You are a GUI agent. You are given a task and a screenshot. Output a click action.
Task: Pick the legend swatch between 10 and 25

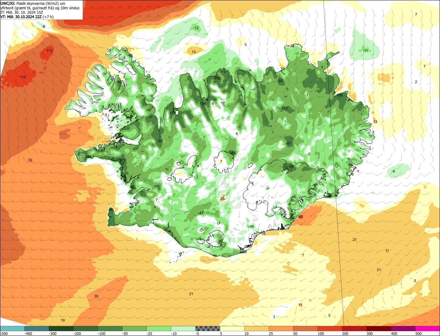point(256,328)
